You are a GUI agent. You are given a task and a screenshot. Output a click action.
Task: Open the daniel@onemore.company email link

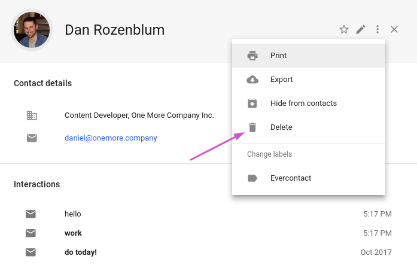pyautogui.click(x=111, y=138)
